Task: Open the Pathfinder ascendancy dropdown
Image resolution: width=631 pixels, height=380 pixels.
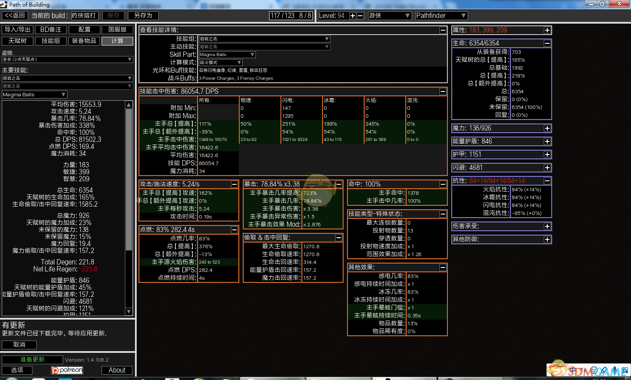Action: pyautogui.click(x=441, y=16)
